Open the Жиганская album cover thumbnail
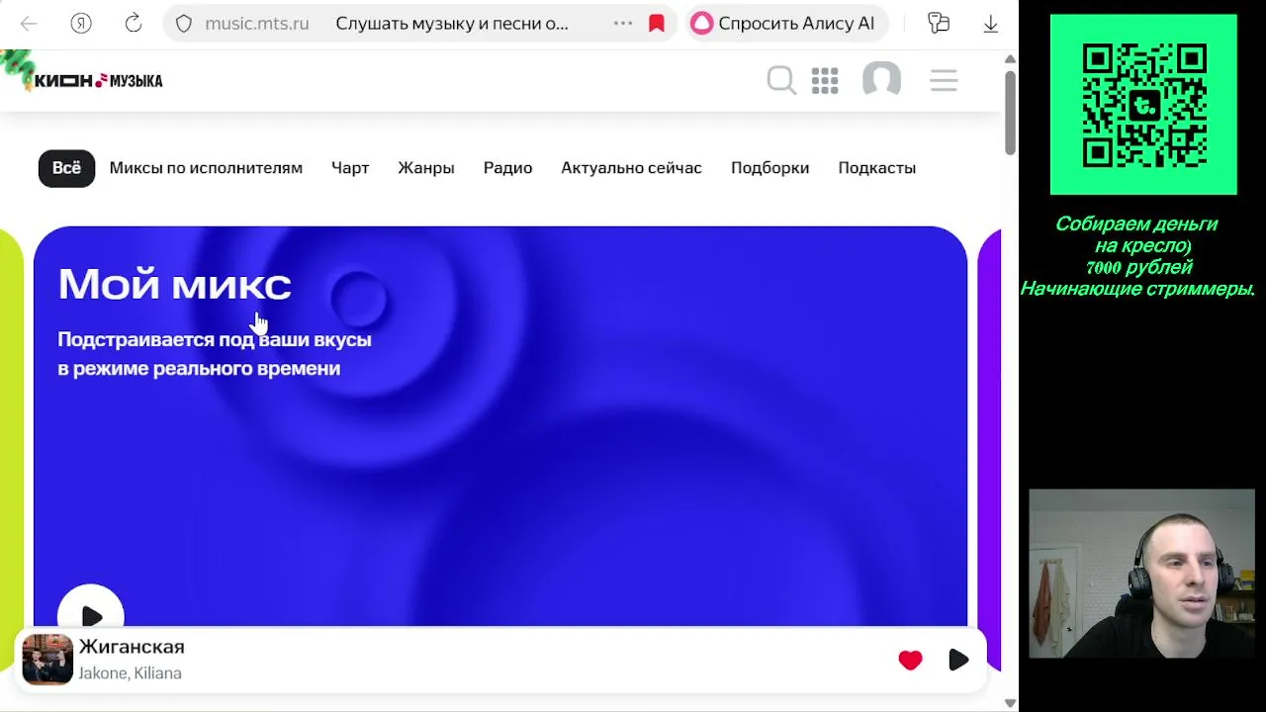Viewport: 1266px width, 712px height. pos(47,660)
